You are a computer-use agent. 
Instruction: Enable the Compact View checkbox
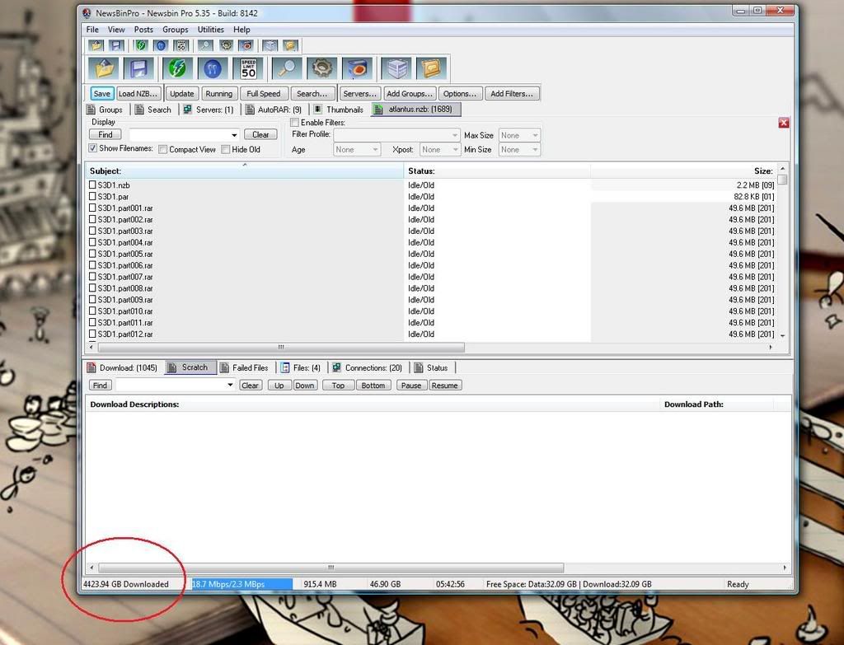pyautogui.click(x=162, y=150)
